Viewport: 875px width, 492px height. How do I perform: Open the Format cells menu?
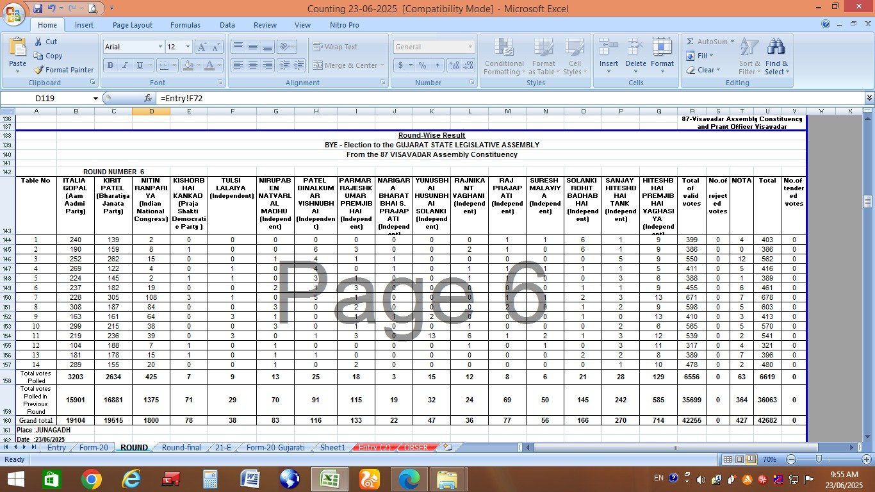point(662,56)
